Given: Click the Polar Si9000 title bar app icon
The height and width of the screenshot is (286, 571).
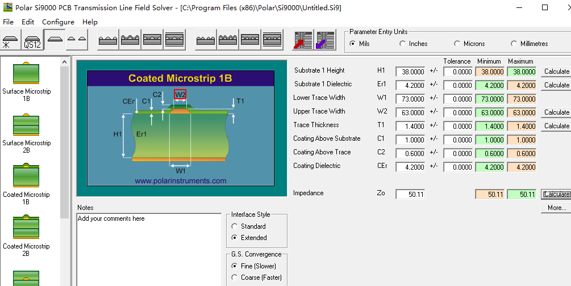Looking at the screenshot, I should [7, 7].
